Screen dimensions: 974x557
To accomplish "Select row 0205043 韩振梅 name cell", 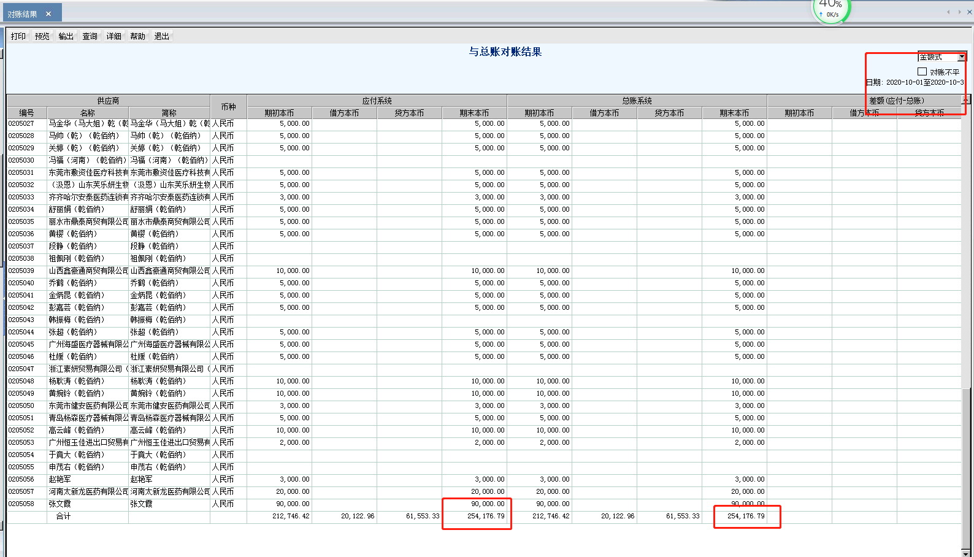I will coord(88,320).
